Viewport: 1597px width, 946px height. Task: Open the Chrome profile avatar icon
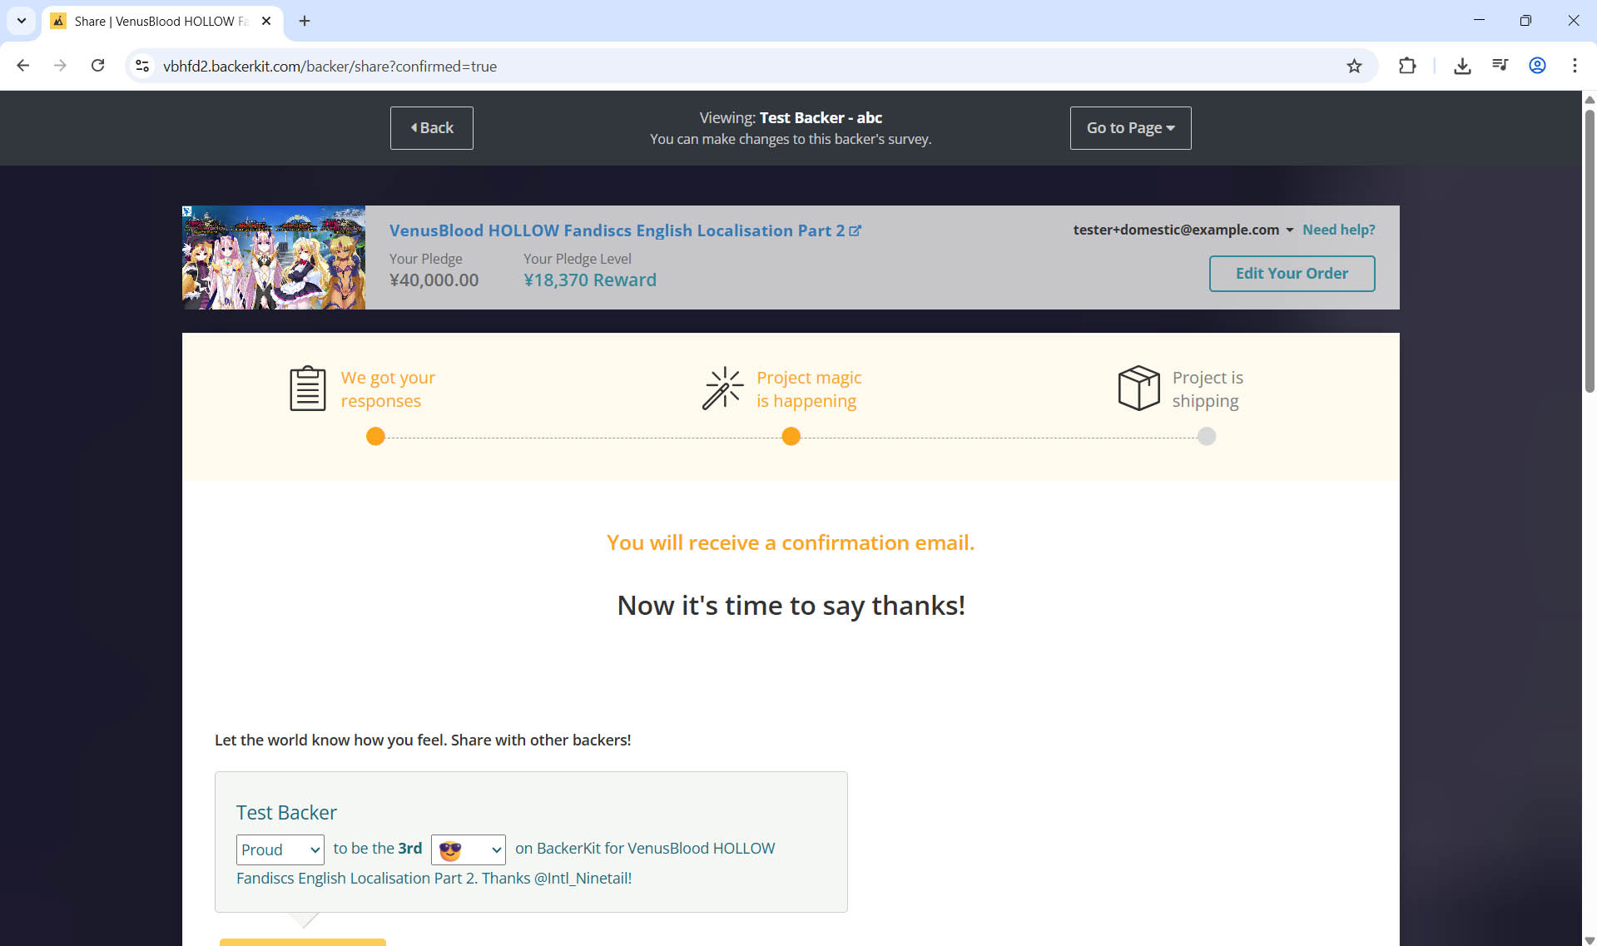tap(1537, 66)
